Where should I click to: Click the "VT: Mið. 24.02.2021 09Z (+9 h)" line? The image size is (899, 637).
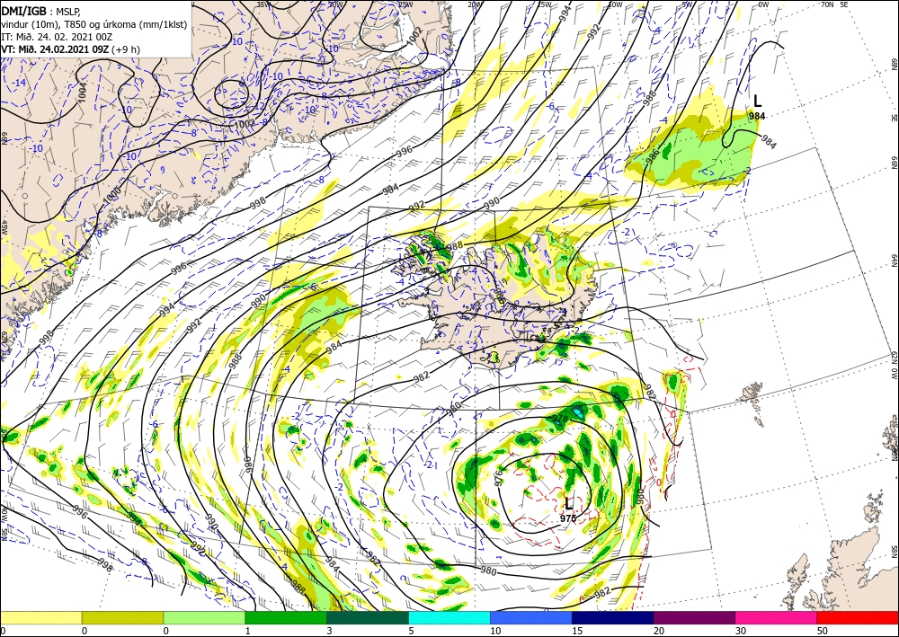click(x=70, y=49)
